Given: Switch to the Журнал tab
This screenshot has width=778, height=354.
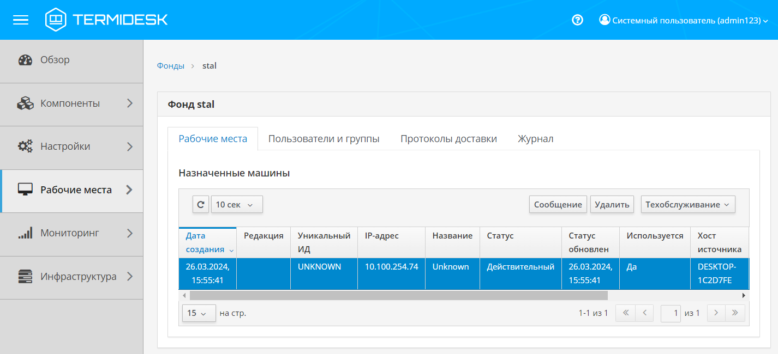Looking at the screenshot, I should point(535,139).
